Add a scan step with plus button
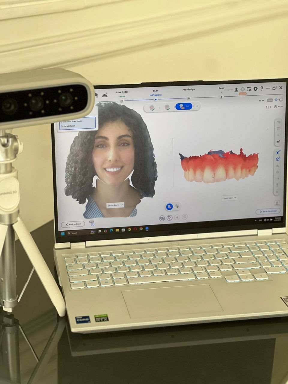Screen dimensions: 288x384 tap(197, 106)
